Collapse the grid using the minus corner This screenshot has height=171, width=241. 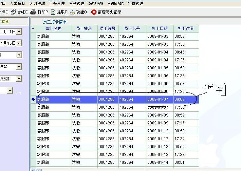[33, 29]
